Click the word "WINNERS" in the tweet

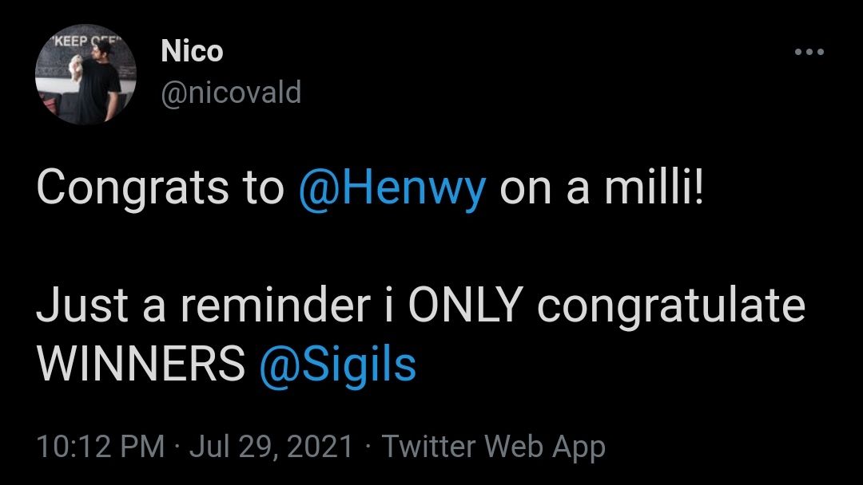click(x=141, y=364)
